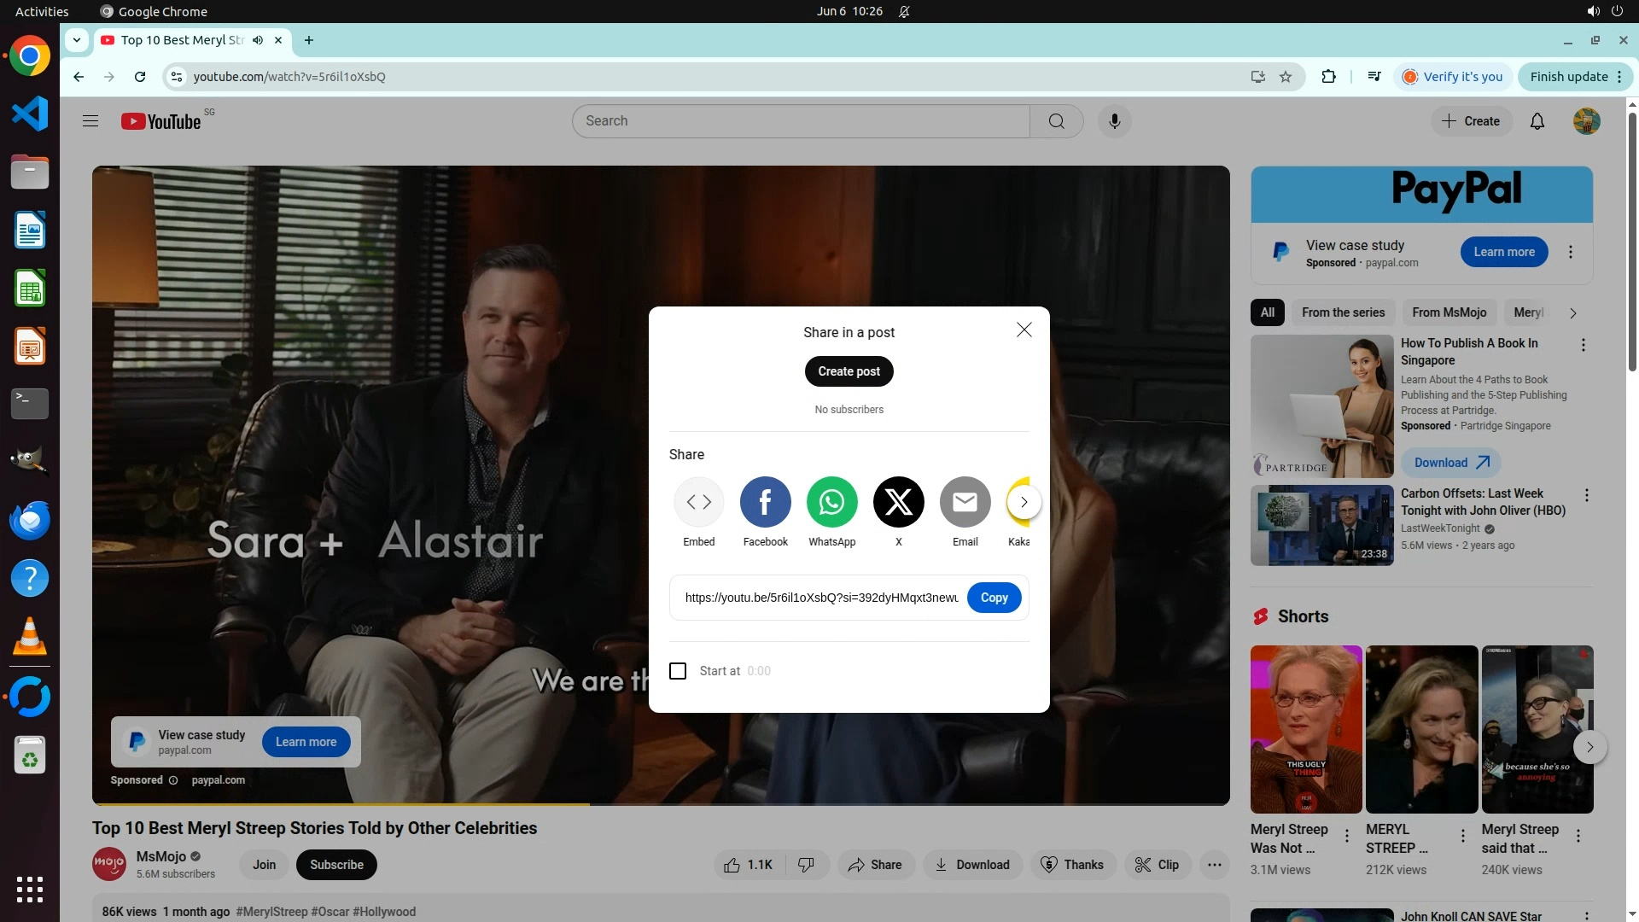The image size is (1639, 922).
Task: Mute the tab audio speaker icon
Action: (258, 40)
